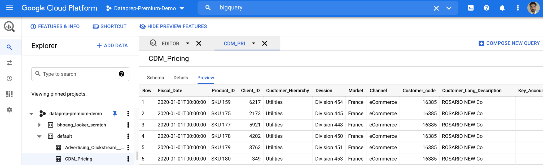Open more options for CDM_Pricing table

pyautogui.click(x=128, y=159)
